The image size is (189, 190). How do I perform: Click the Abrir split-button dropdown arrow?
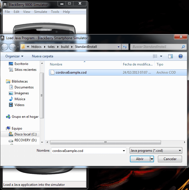(x=152, y=159)
